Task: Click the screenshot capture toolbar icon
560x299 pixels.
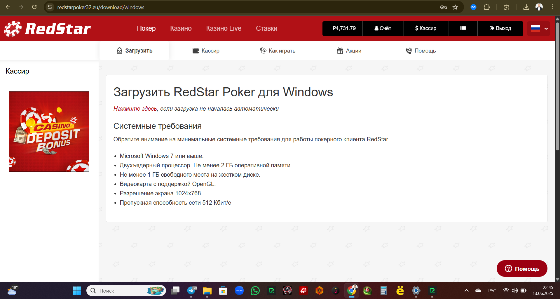Action: [x=506, y=7]
